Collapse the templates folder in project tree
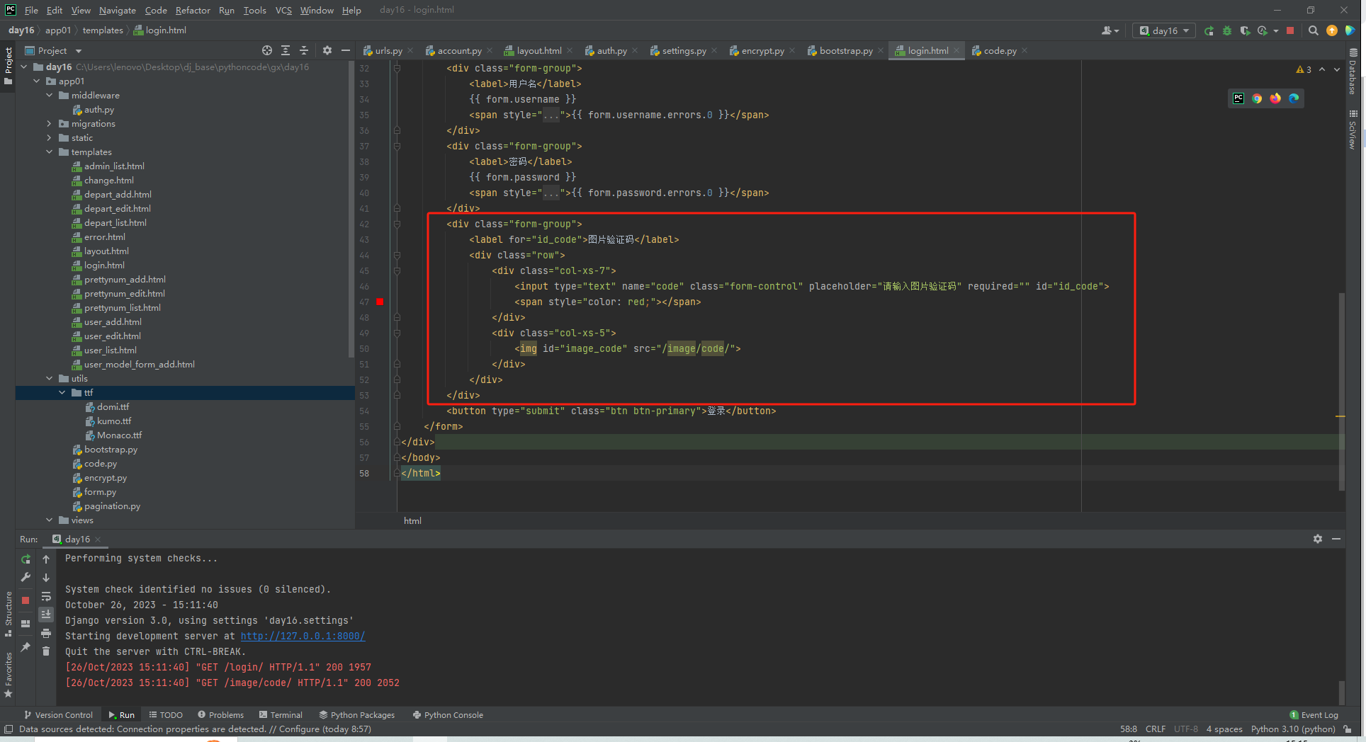The height and width of the screenshot is (742, 1366). pos(50,152)
